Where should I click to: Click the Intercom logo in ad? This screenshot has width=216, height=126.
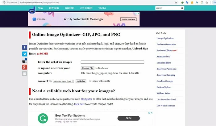(x=39, y=19)
